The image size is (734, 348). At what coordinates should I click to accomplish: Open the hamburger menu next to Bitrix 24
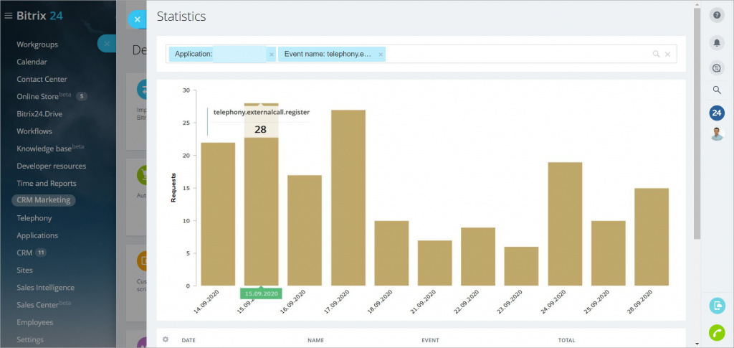pos(8,16)
